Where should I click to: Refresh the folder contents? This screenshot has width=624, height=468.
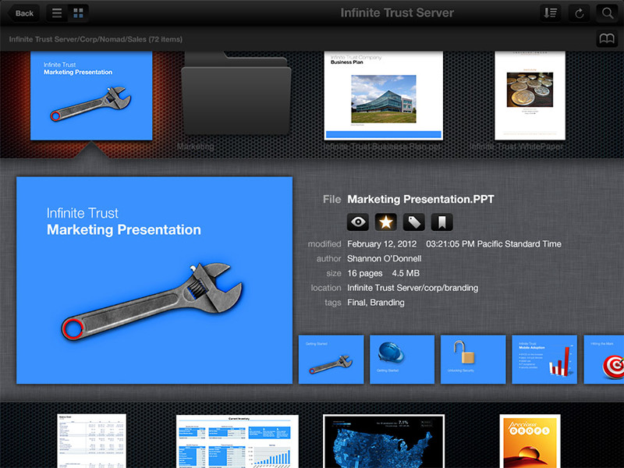[577, 13]
